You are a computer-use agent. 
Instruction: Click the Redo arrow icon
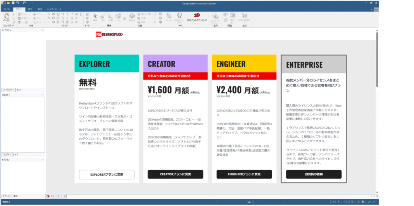[x=24, y=3]
